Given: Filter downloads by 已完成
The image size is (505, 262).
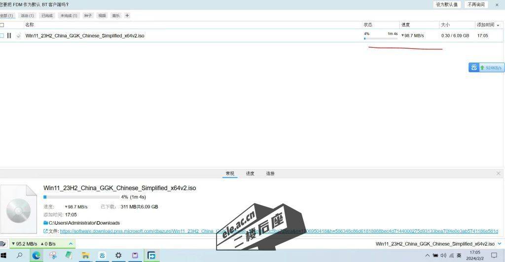Looking at the screenshot, I should [47, 16].
